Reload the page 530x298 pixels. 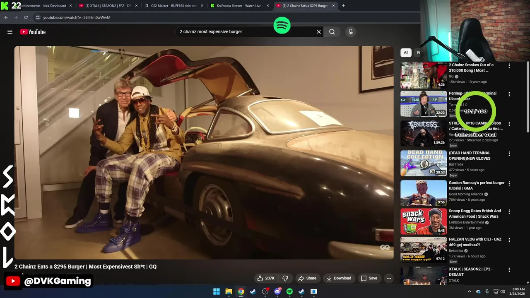click(x=26, y=17)
